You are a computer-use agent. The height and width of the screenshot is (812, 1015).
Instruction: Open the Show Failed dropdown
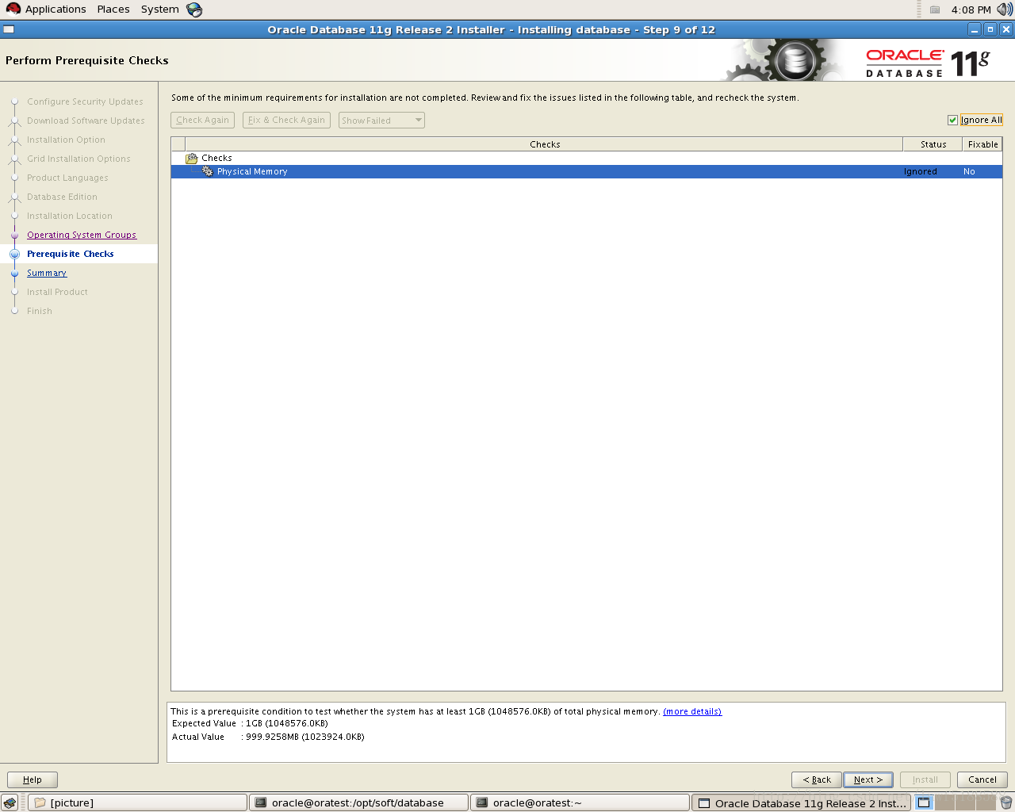381,121
